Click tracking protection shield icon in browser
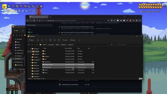167x94 pixels. coord(37,20)
